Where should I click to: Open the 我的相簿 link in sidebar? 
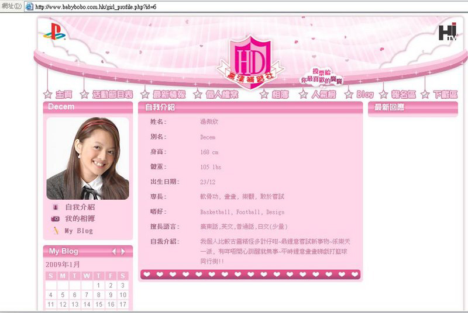point(80,219)
